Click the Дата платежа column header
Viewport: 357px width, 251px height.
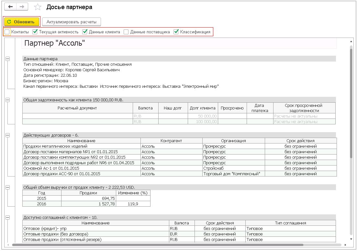(260, 108)
